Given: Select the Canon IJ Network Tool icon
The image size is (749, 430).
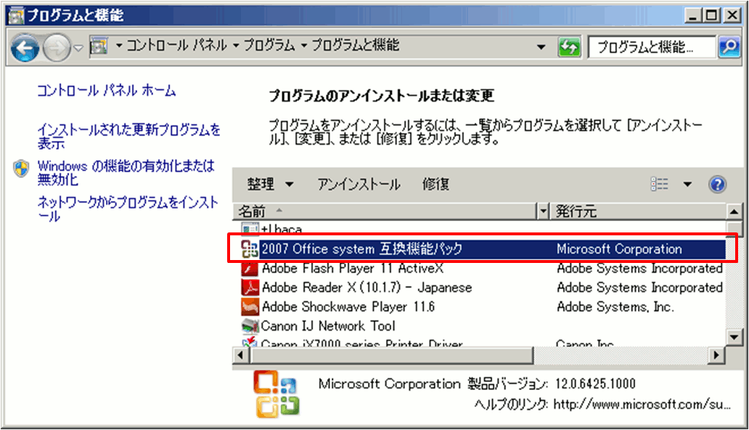Looking at the screenshot, I should [x=250, y=325].
